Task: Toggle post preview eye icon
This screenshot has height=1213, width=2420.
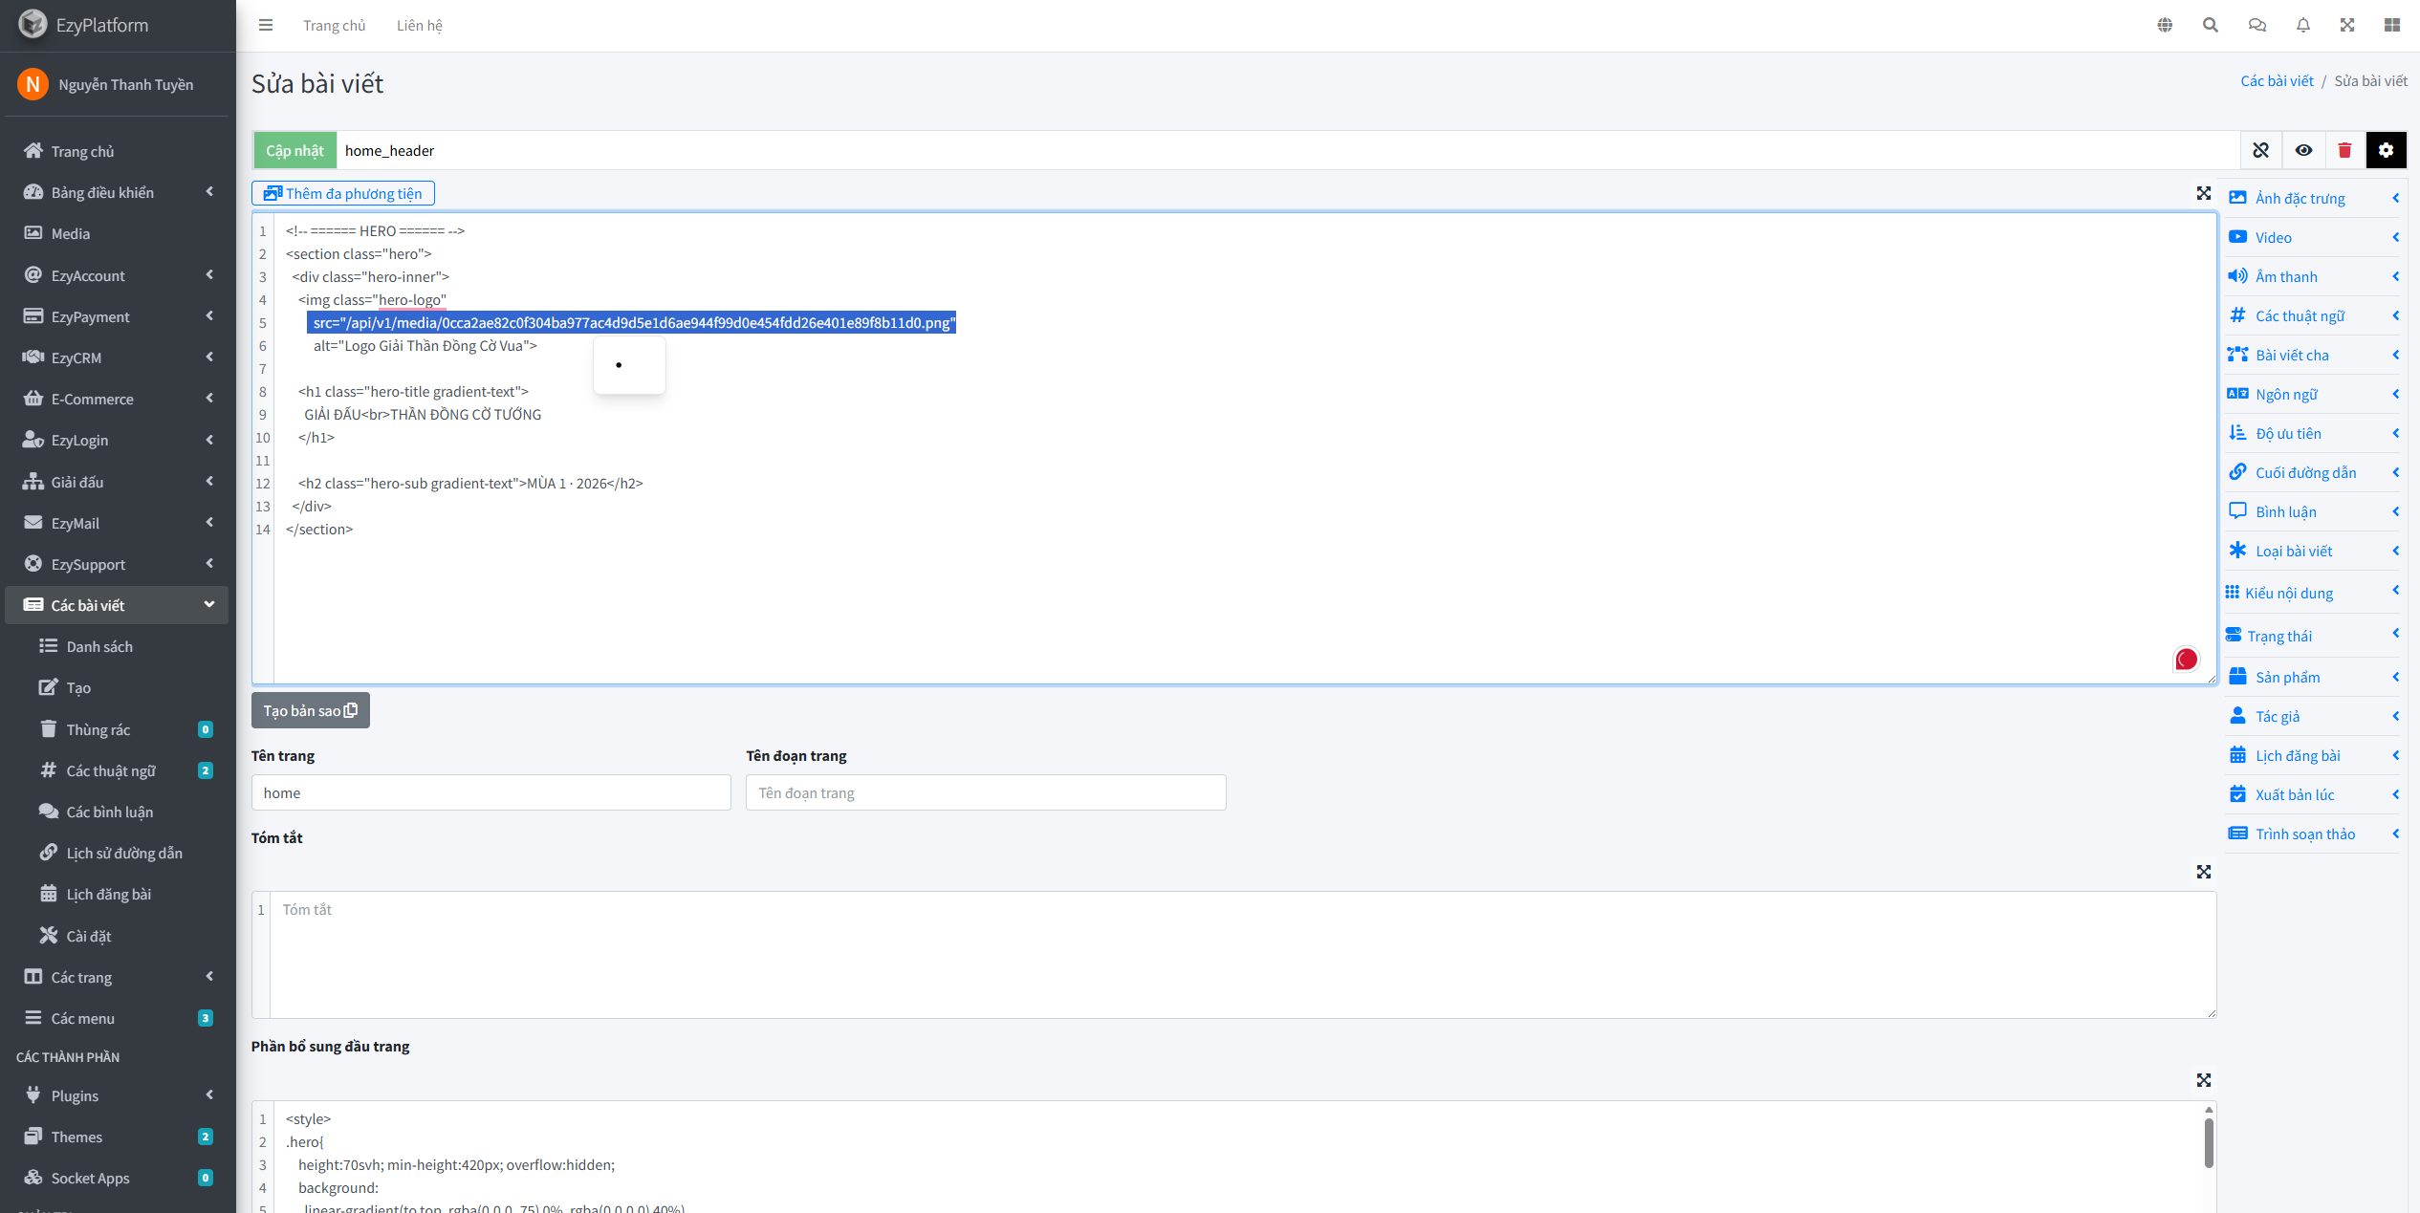Action: click(2303, 150)
